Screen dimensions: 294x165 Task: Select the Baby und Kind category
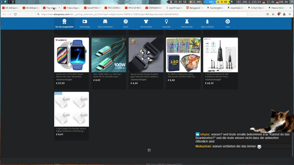click(207, 23)
